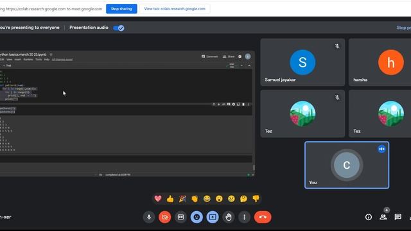Viewport: 411px width, 231px height.
Task: Click the speaking indicator on You tile
Action: [x=381, y=149]
